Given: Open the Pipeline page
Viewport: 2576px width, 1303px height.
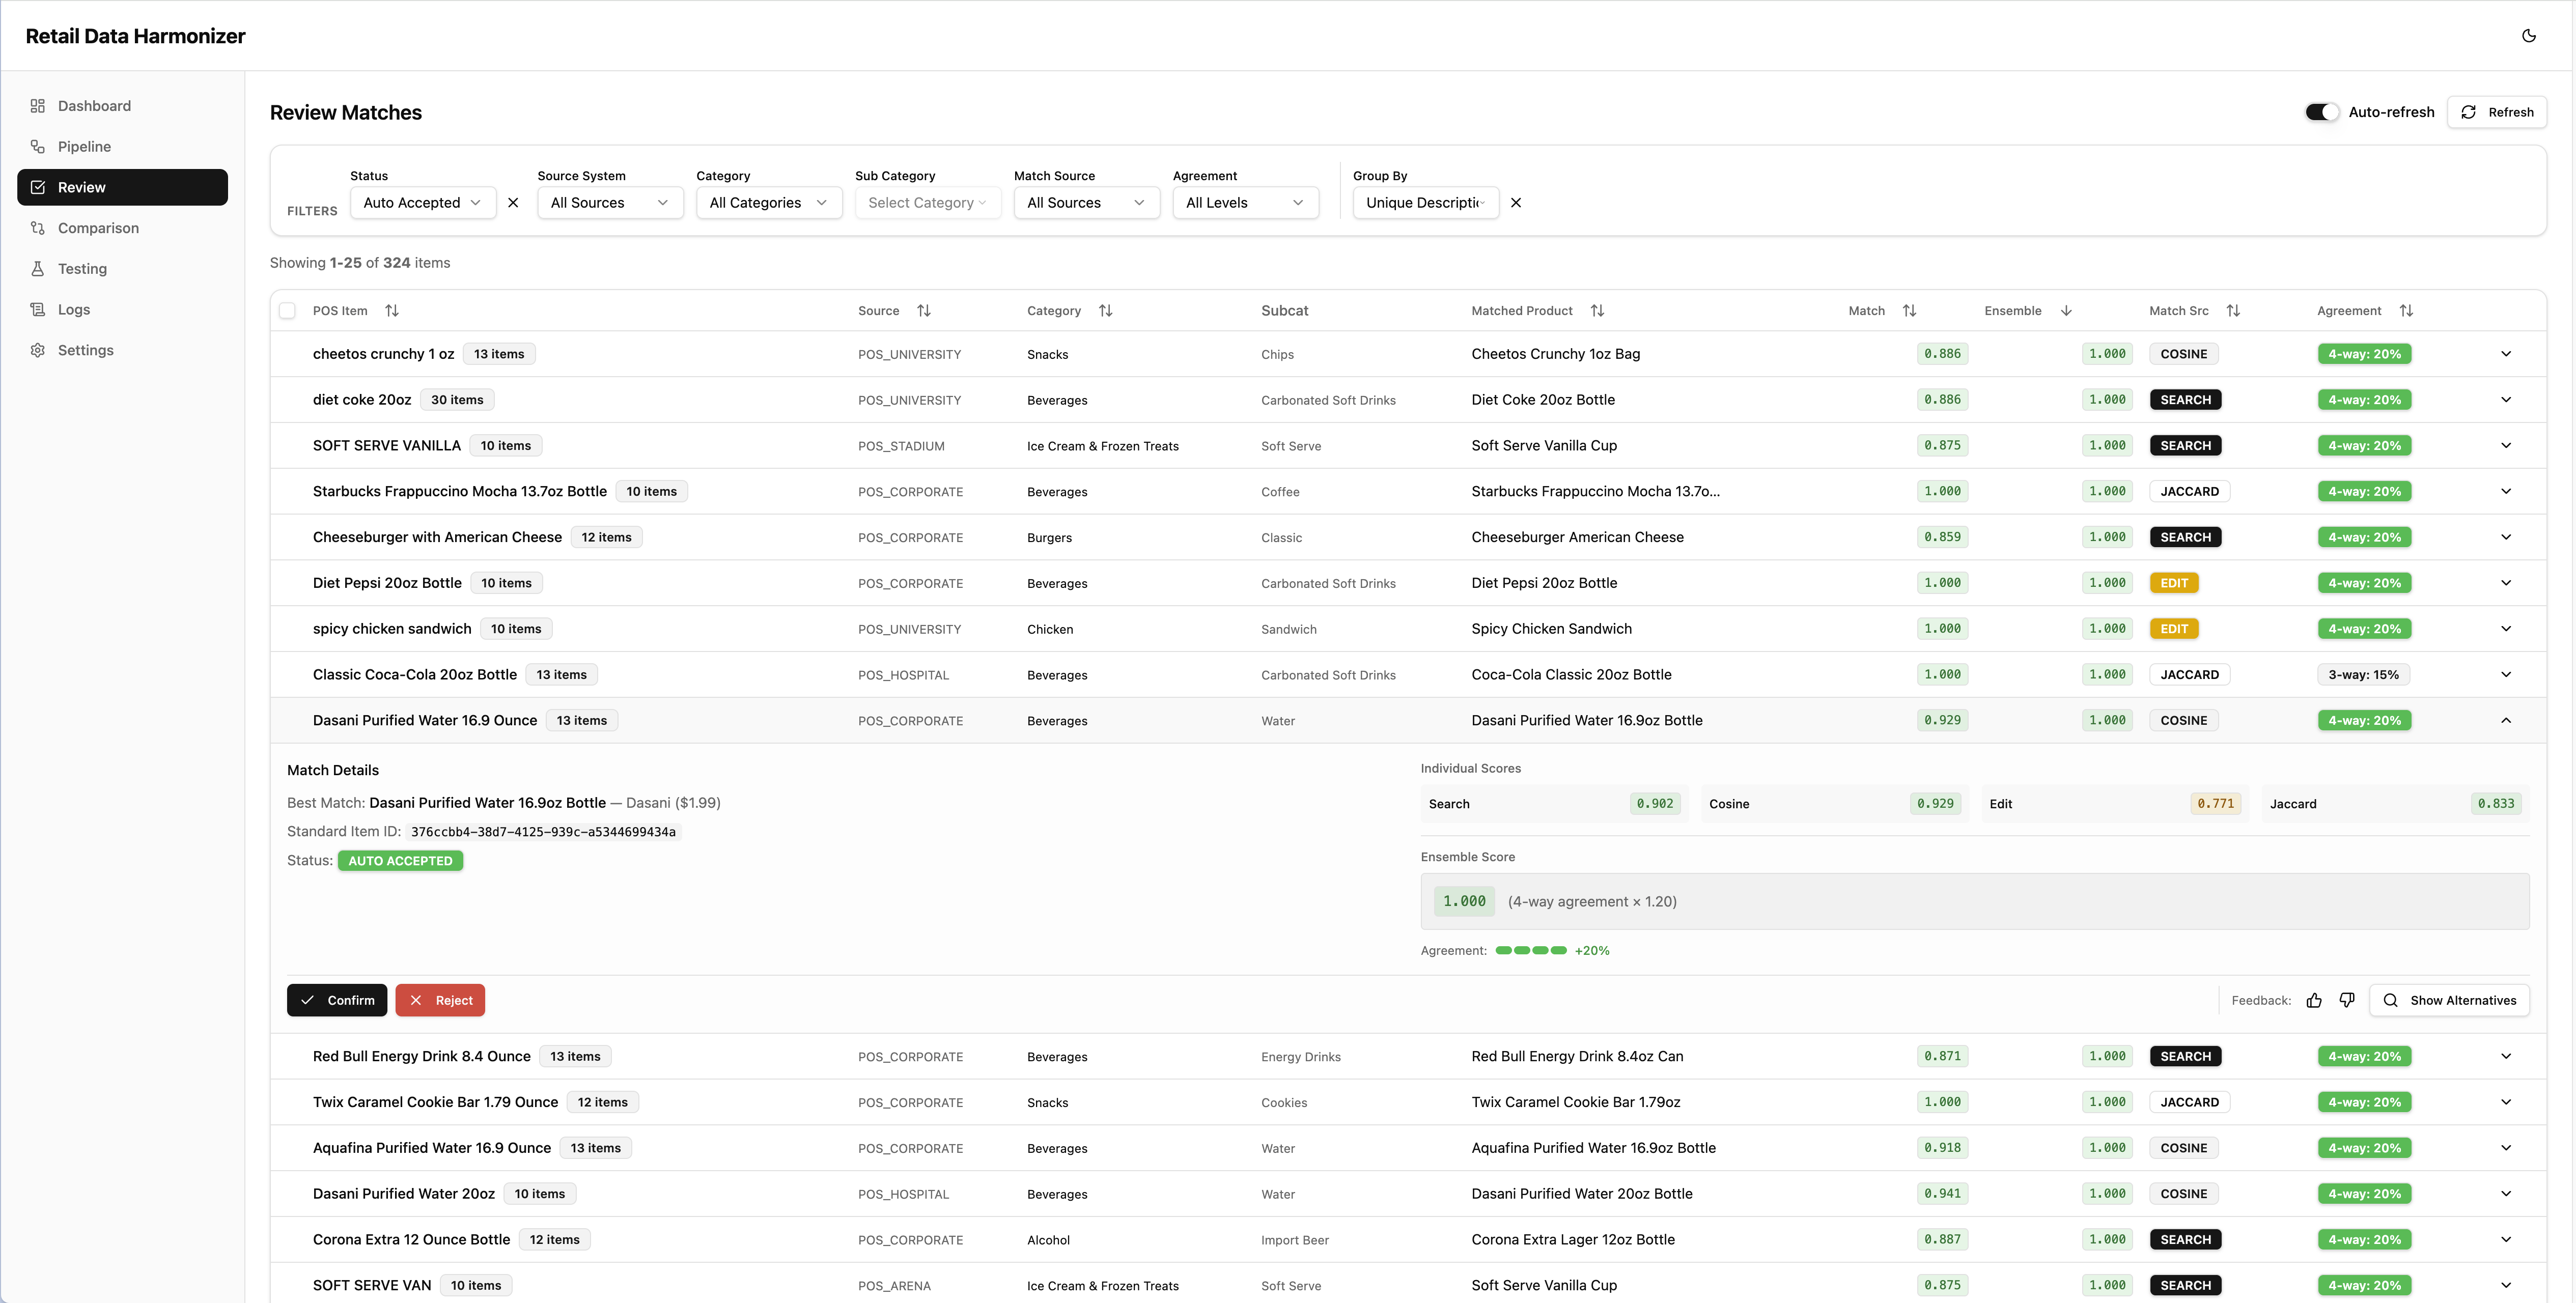Looking at the screenshot, I should pos(122,146).
